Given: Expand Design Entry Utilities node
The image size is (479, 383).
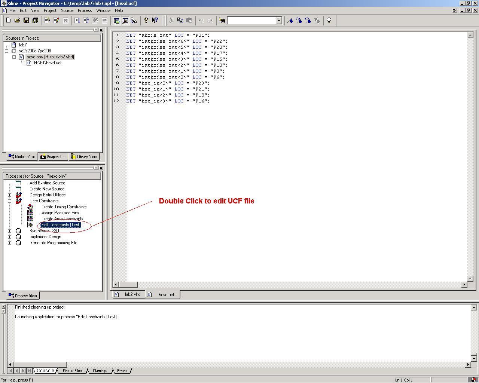Looking at the screenshot, I should tap(10, 195).
